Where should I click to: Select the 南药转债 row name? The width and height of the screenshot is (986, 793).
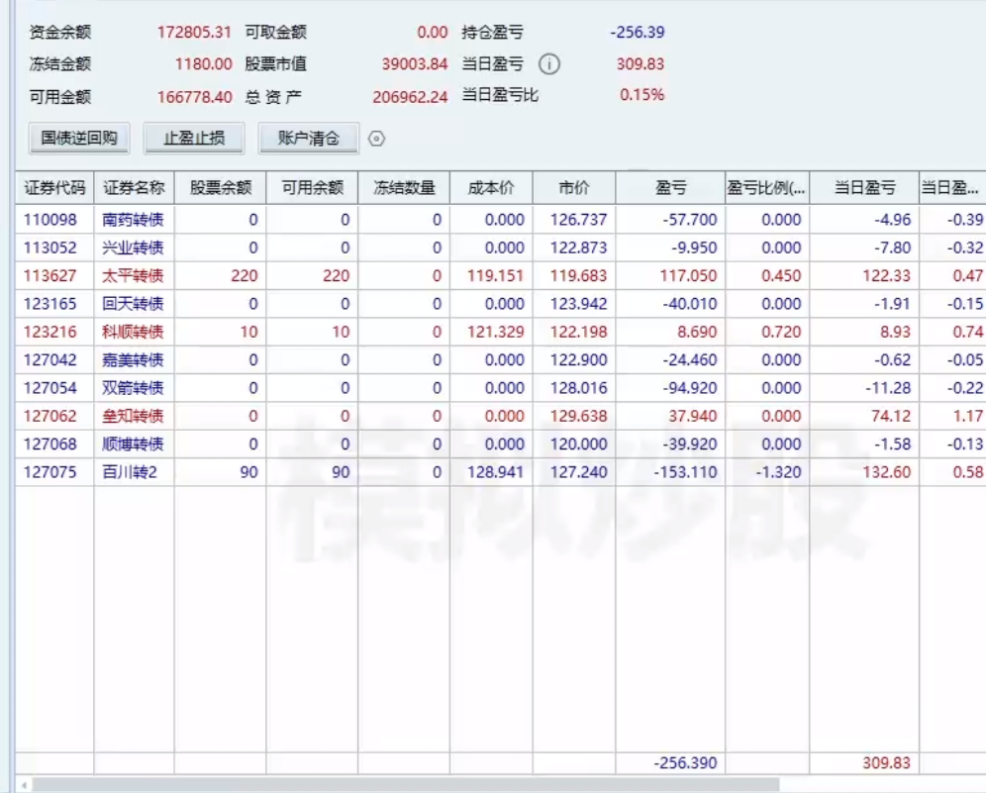click(x=133, y=220)
